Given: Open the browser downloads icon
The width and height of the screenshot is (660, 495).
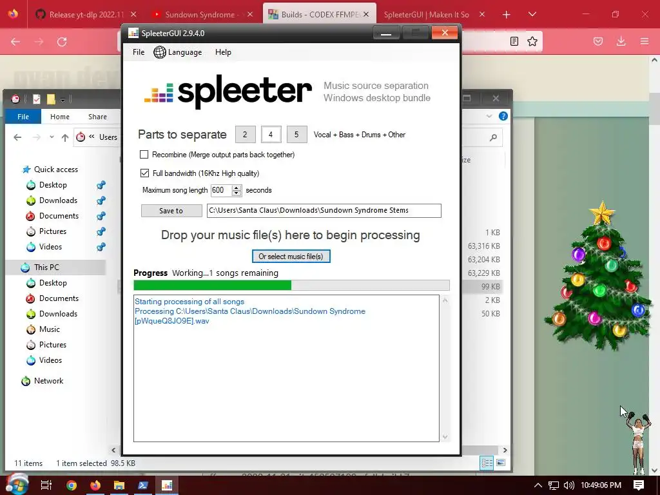Looking at the screenshot, I should tap(621, 41).
